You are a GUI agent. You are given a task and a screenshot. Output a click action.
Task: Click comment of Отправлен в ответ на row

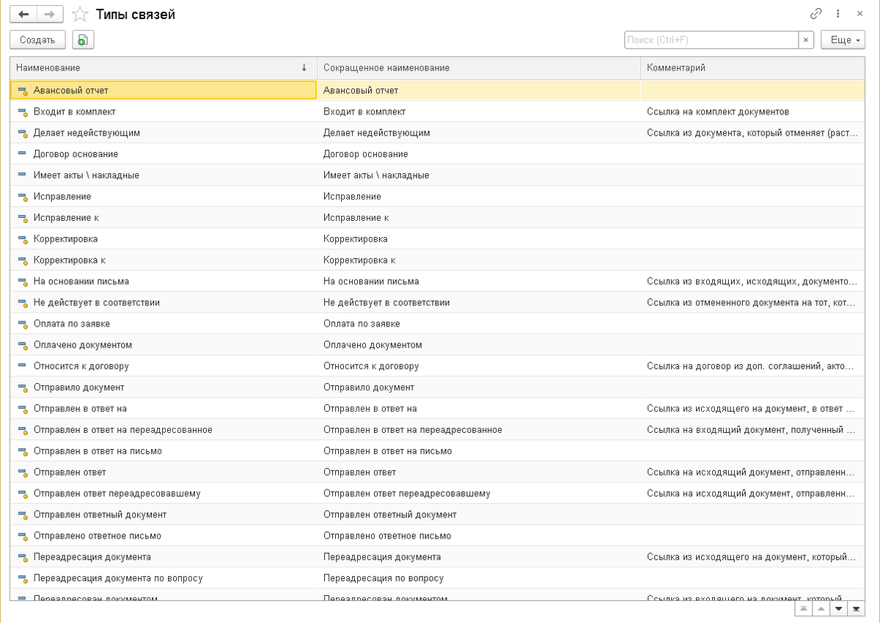[750, 409]
